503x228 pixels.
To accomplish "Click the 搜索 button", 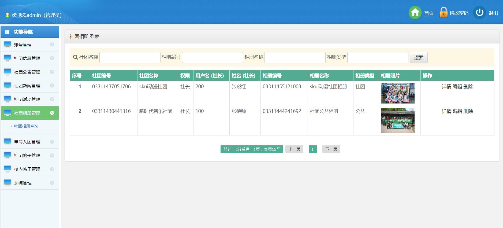I will coord(419,57).
